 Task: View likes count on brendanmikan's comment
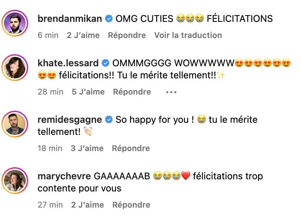(x=84, y=35)
